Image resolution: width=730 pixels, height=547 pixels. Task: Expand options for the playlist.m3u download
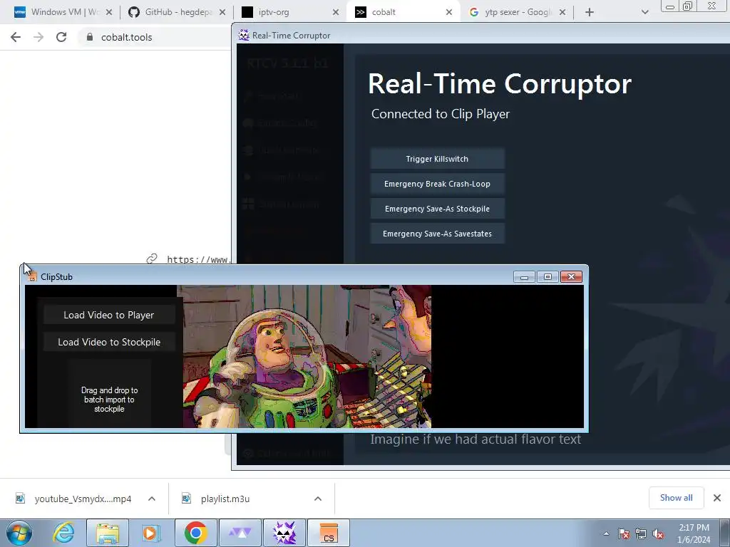point(318,499)
